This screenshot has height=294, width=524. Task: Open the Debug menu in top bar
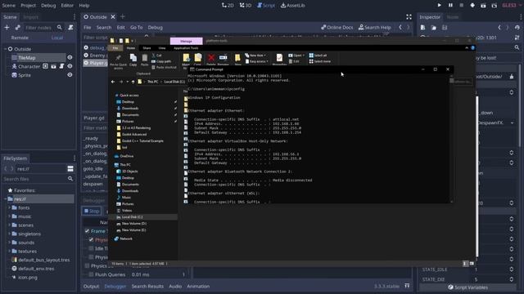coord(48,6)
